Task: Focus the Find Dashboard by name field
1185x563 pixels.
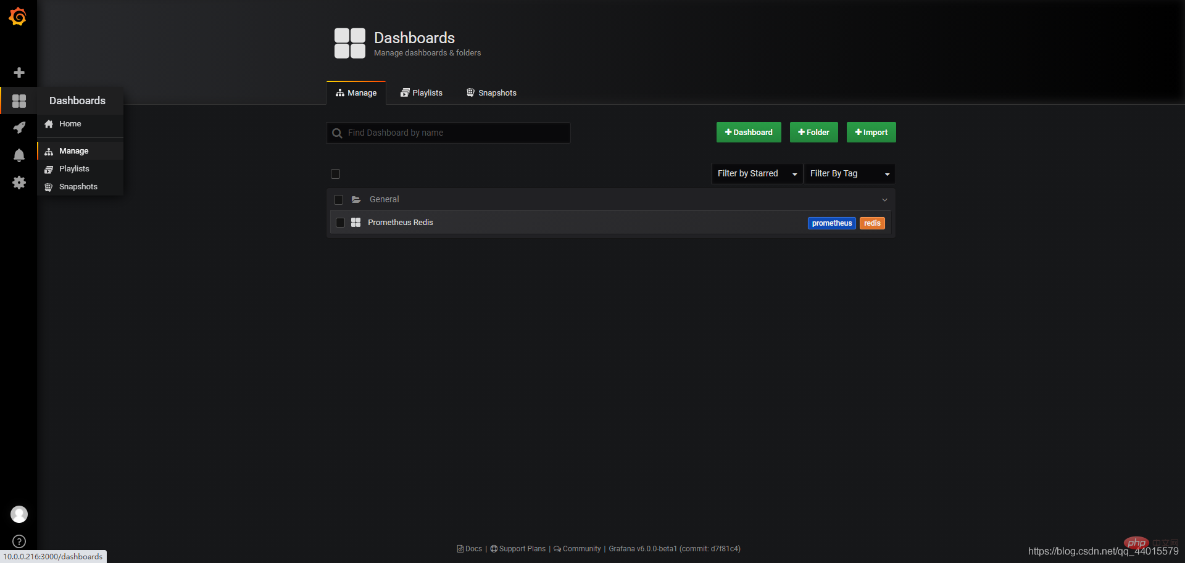Action: pyautogui.click(x=448, y=133)
